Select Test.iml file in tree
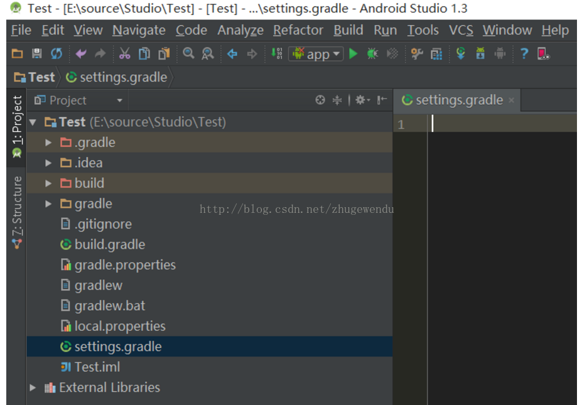The image size is (582, 405). pyautogui.click(x=210, y=367)
